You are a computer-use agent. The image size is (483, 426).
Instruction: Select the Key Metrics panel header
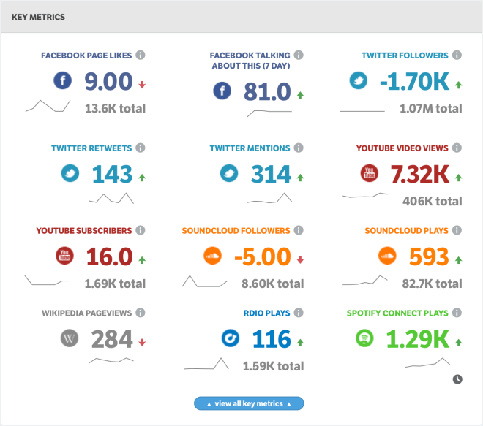[x=241, y=17]
